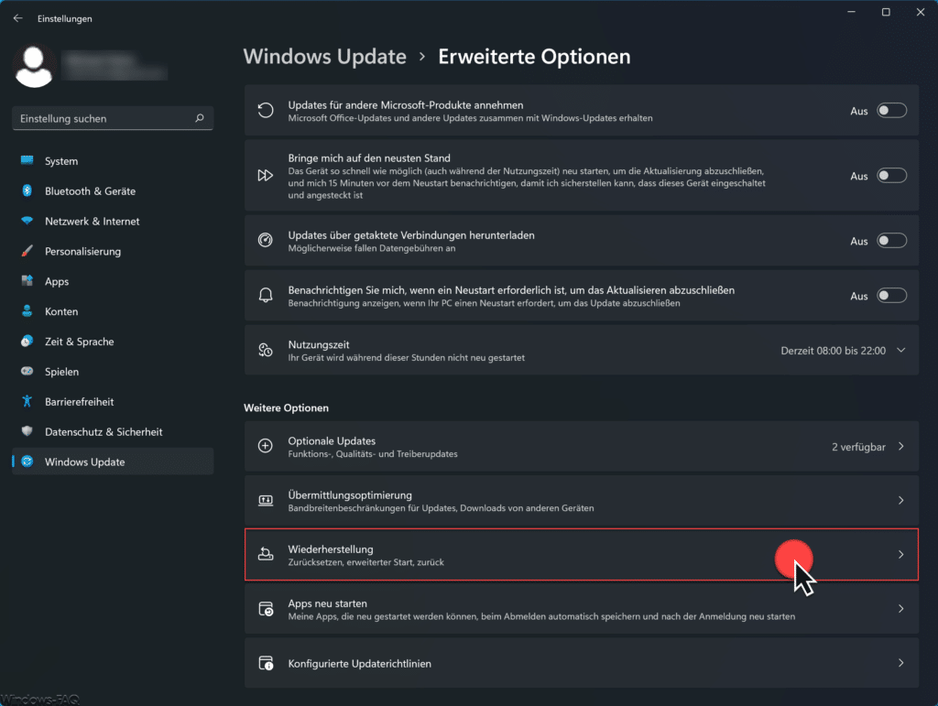
Task: Click the Apps neu starten icon
Action: (x=266, y=609)
